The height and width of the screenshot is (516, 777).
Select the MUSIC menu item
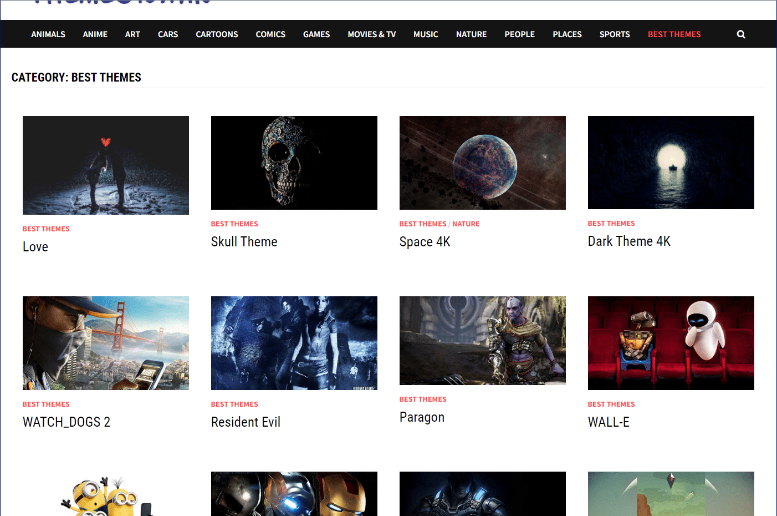426,34
